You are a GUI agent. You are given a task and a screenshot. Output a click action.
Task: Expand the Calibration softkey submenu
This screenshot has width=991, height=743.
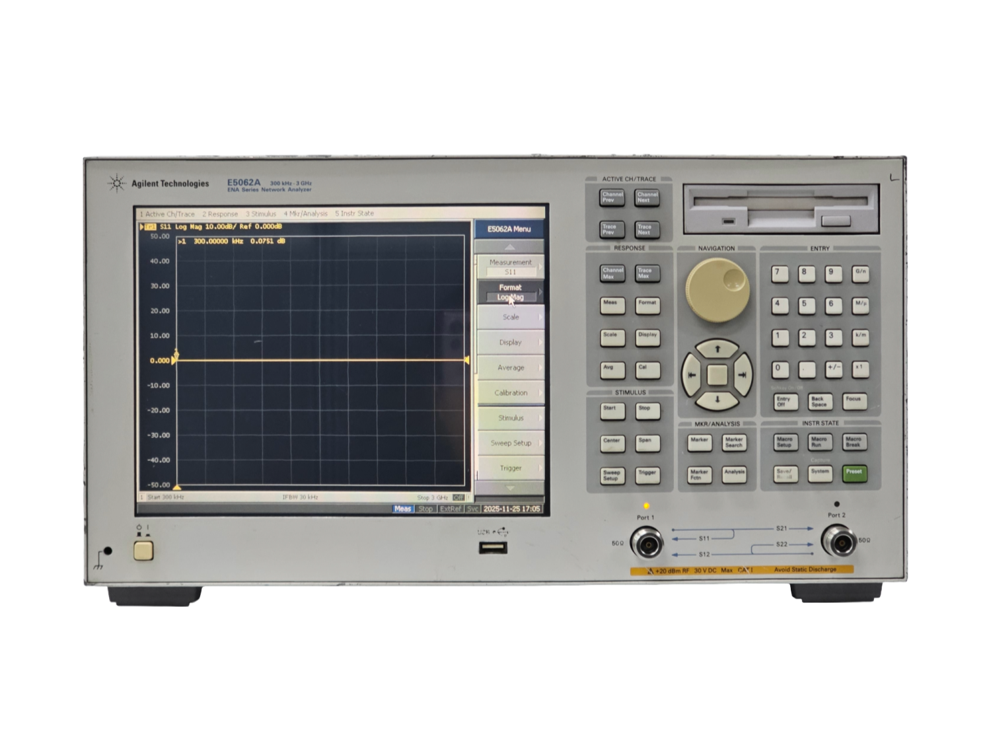coord(510,392)
